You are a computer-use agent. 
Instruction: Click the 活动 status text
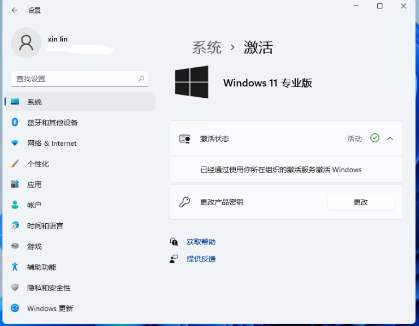[355, 138]
